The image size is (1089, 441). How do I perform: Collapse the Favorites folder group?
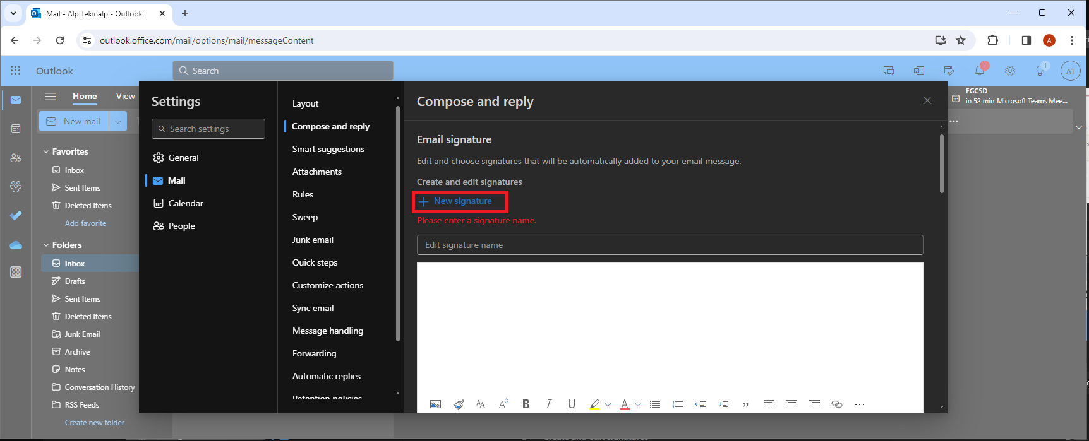[x=46, y=151]
